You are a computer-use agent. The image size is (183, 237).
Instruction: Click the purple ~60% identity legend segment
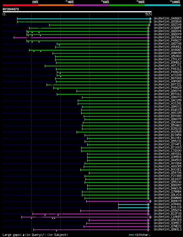[x=91, y=5]
